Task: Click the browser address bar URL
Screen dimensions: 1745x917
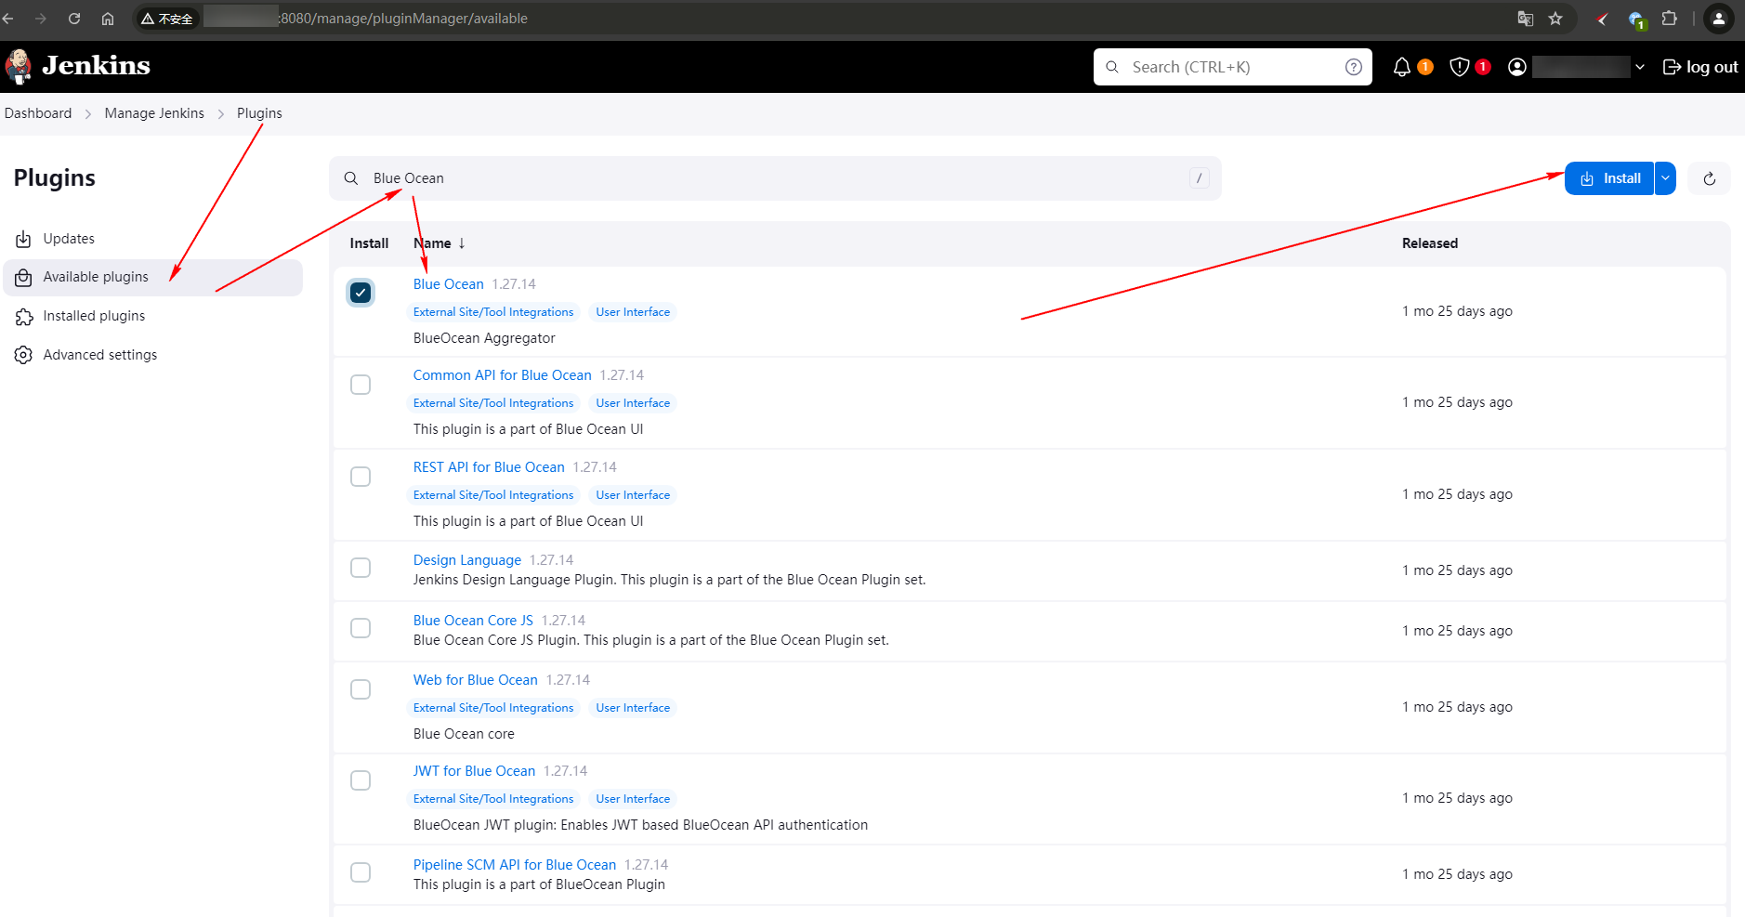Action: click(403, 19)
